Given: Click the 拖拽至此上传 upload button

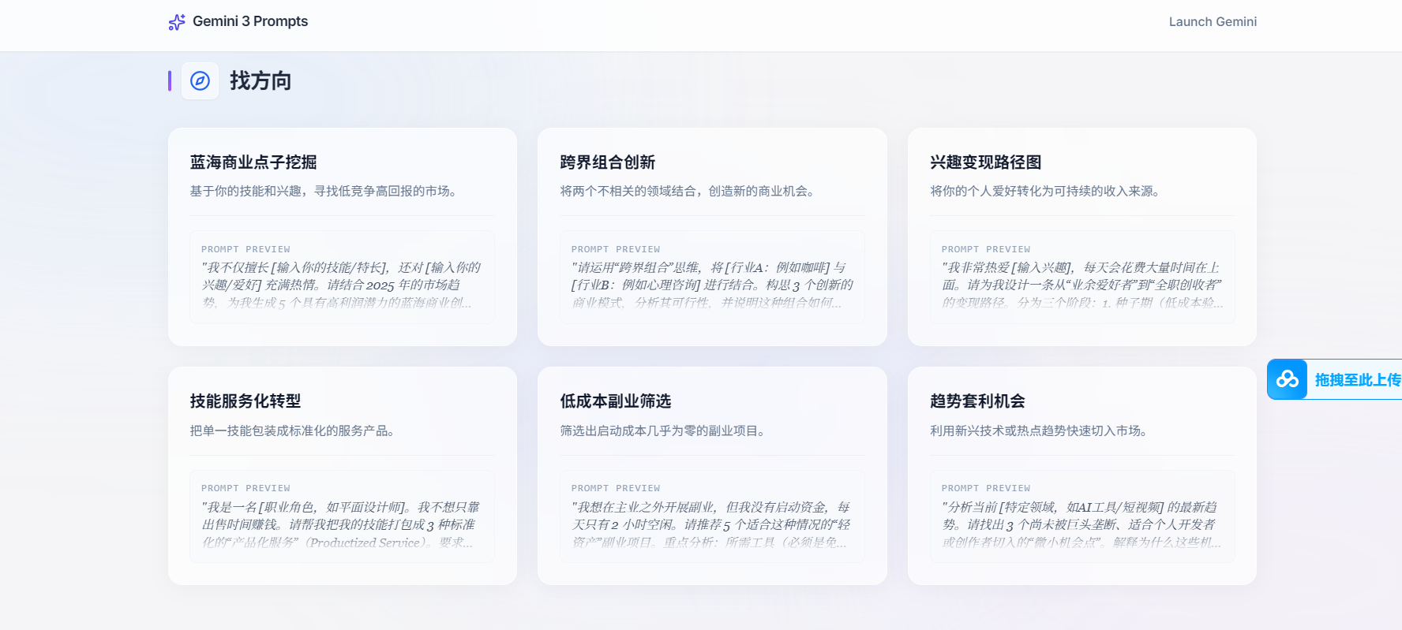Looking at the screenshot, I should pos(1335,379).
